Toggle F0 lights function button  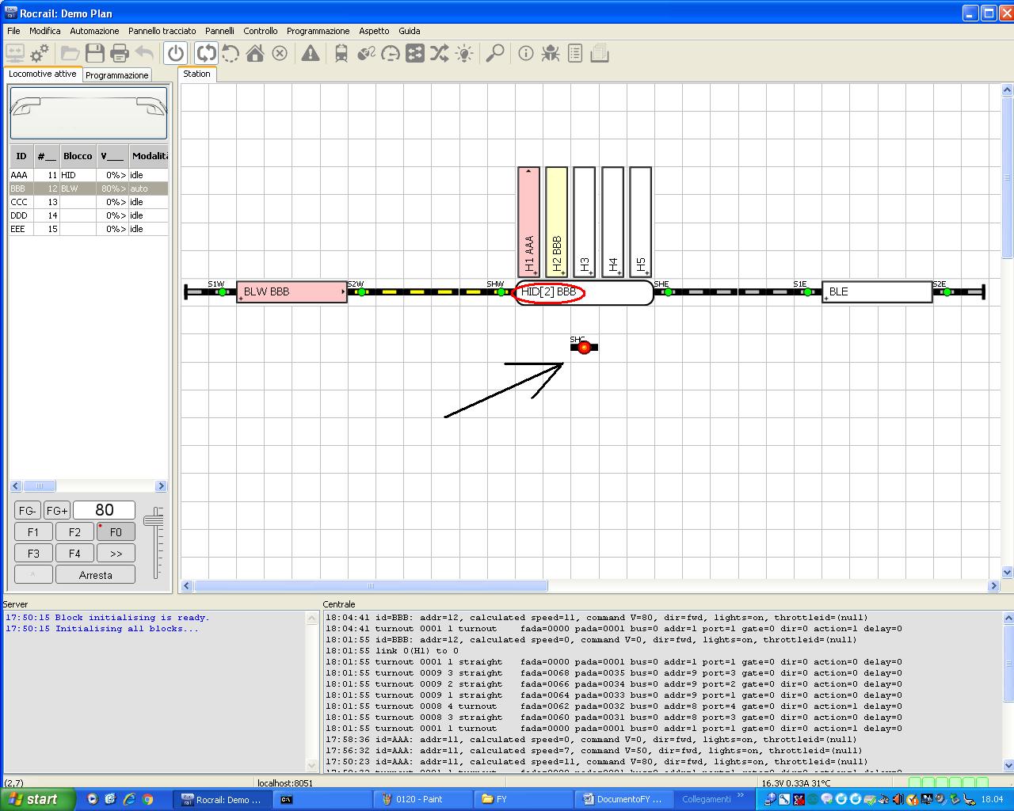pos(116,532)
